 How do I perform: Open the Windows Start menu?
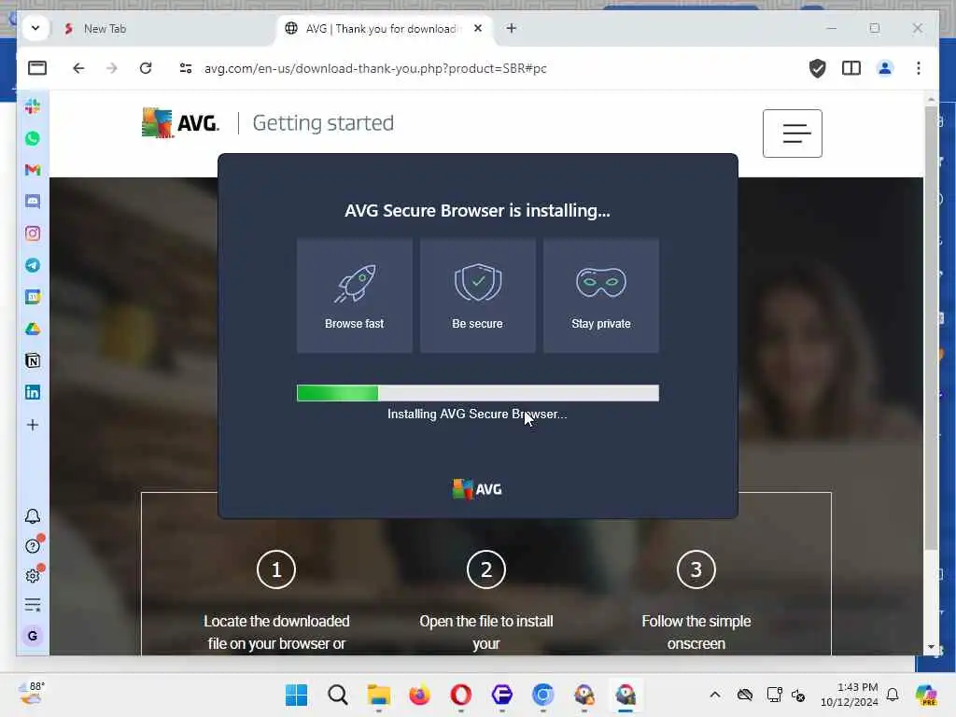(296, 695)
